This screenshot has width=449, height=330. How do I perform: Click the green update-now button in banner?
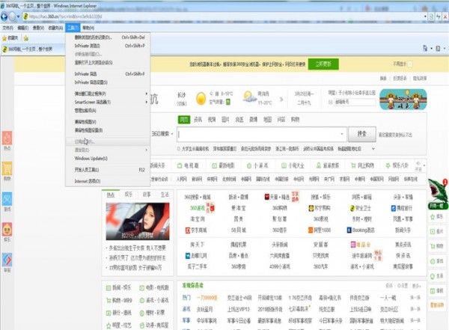323,64
